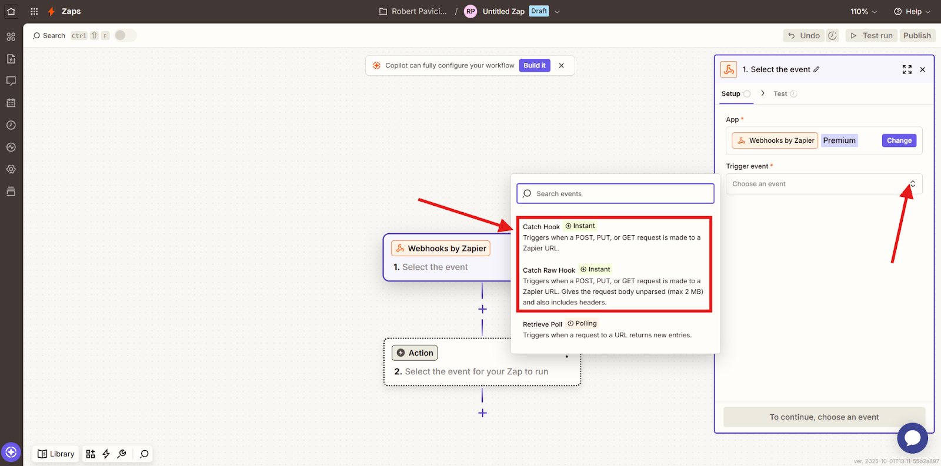Select the Retrieve Poll polling trigger
This screenshot has height=466, width=941.
[x=615, y=329]
